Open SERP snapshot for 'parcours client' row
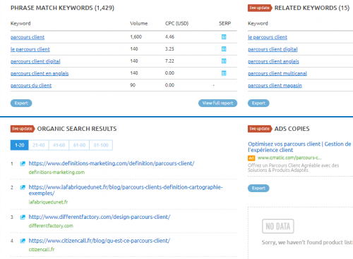The image size is (353, 259). (224, 37)
